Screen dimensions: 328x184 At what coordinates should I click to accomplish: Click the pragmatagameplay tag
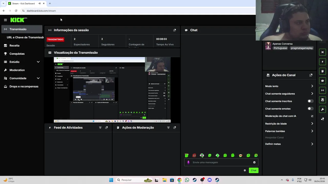coord(302,48)
